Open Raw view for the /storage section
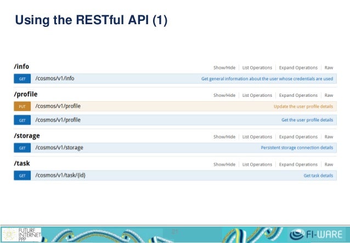The height and width of the screenshot is (243, 350). pyautogui.click(x=329, y=137)
